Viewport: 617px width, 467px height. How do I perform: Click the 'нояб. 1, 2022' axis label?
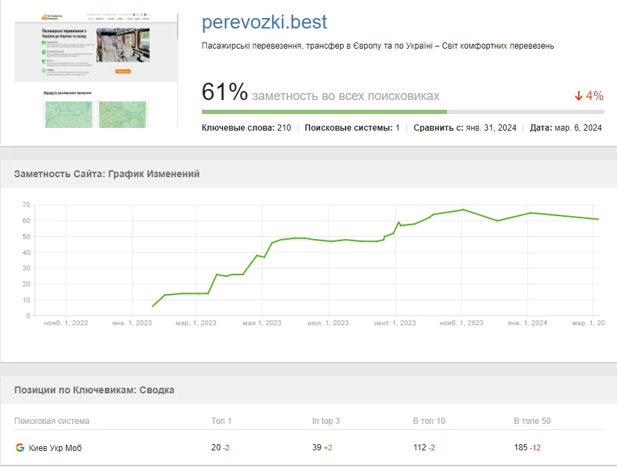66,322
